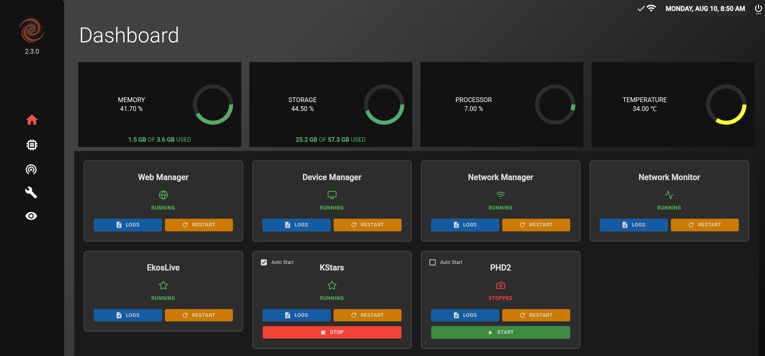Click the MEMORY 41.70 % label
Screen dimensions: 765x356
[x=132, y=104]
